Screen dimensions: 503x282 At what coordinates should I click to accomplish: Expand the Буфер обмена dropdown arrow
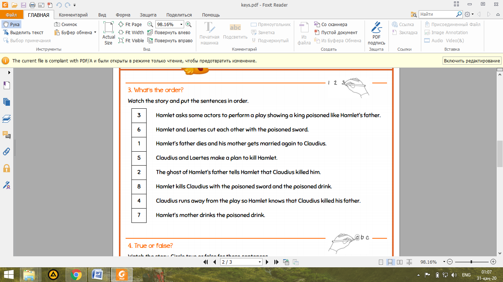point(95,32)
